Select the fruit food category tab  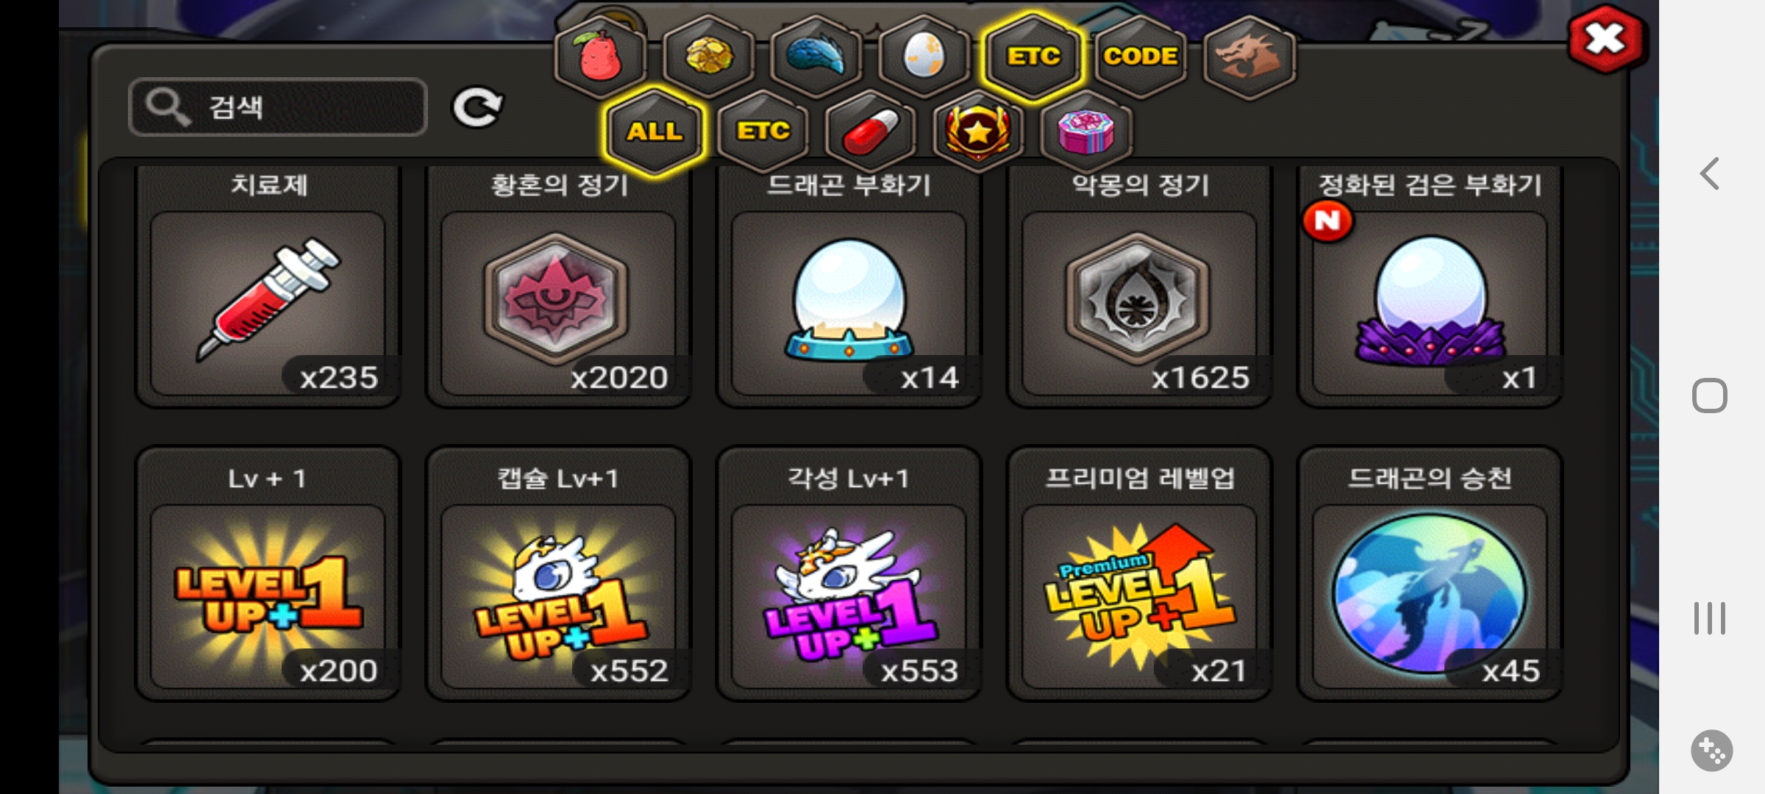tap(601, 57)
